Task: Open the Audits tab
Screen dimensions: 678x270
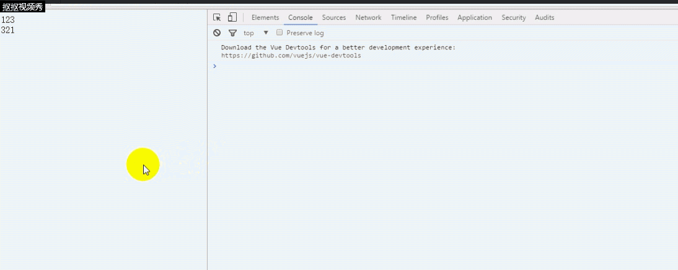Action: pos(544,18)
